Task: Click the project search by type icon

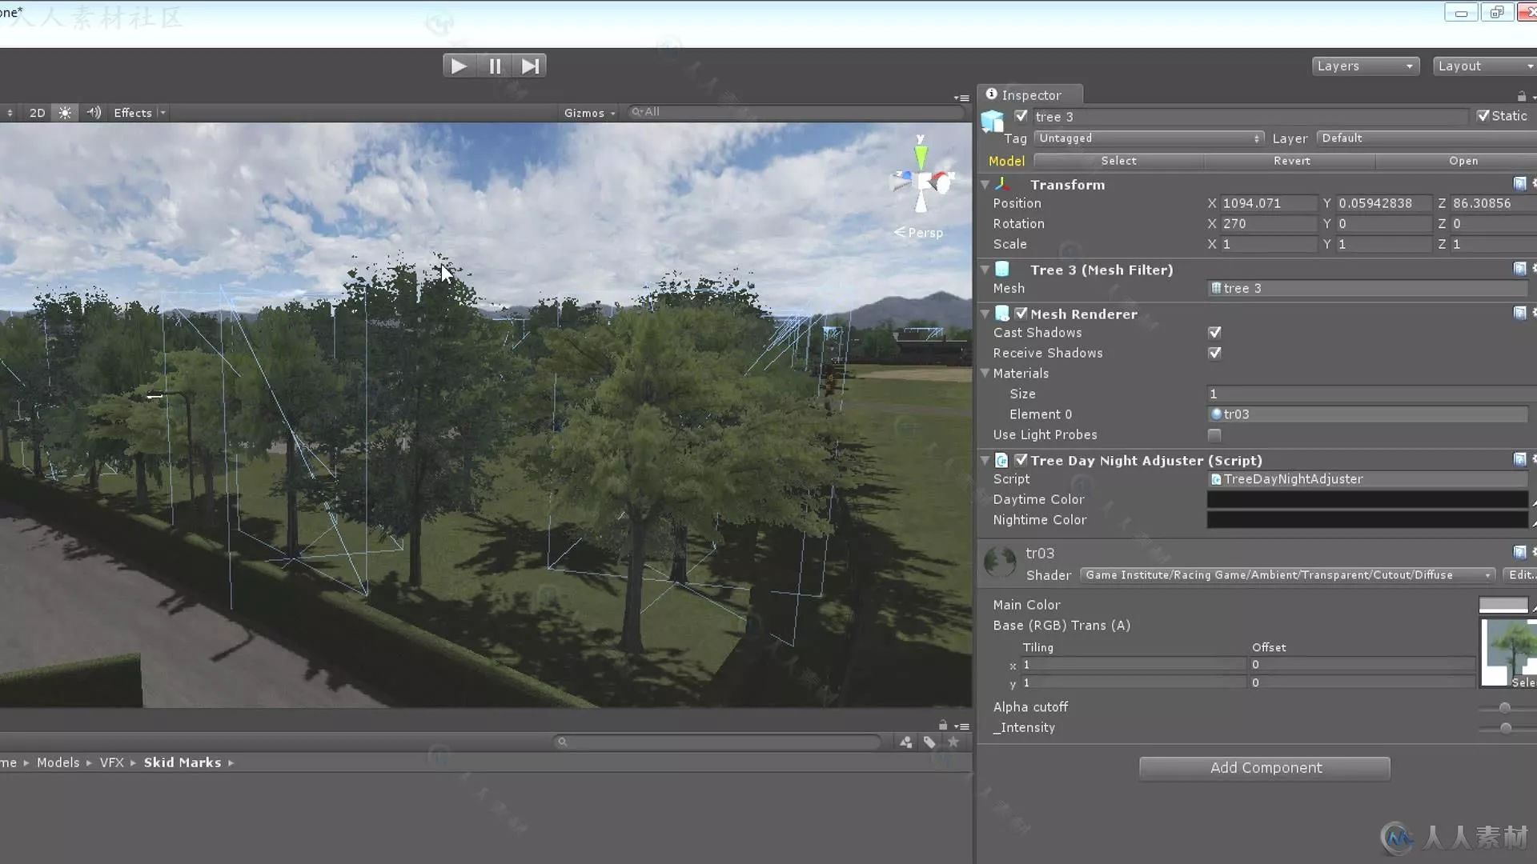Action: [x=905, y=742]
